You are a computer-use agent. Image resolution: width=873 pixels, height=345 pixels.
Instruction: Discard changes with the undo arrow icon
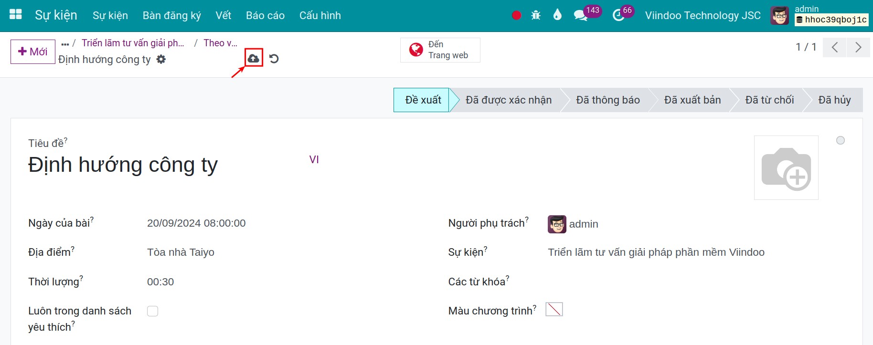coord(274,59)
